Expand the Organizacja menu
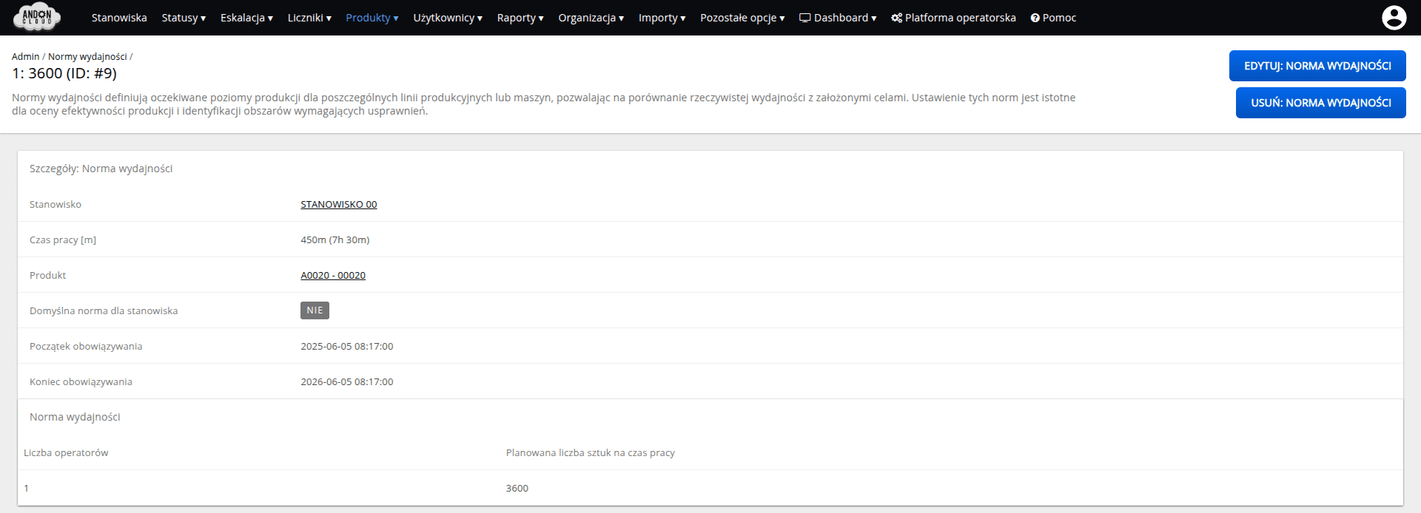The width and height of the screenshot is (1421, 513). pos(591,18)
